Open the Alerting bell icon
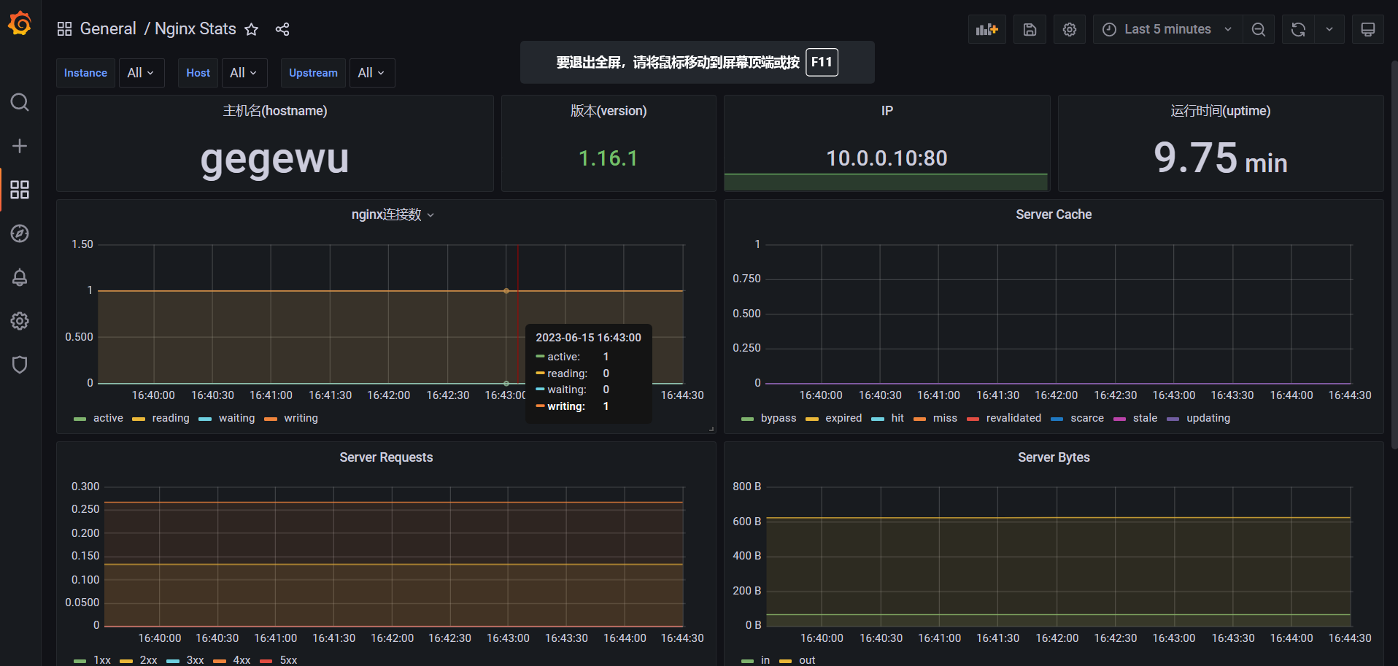Image resolution: width=1398 pixels, height=666 pixels. pyautogui.click(x=20, y=277)
